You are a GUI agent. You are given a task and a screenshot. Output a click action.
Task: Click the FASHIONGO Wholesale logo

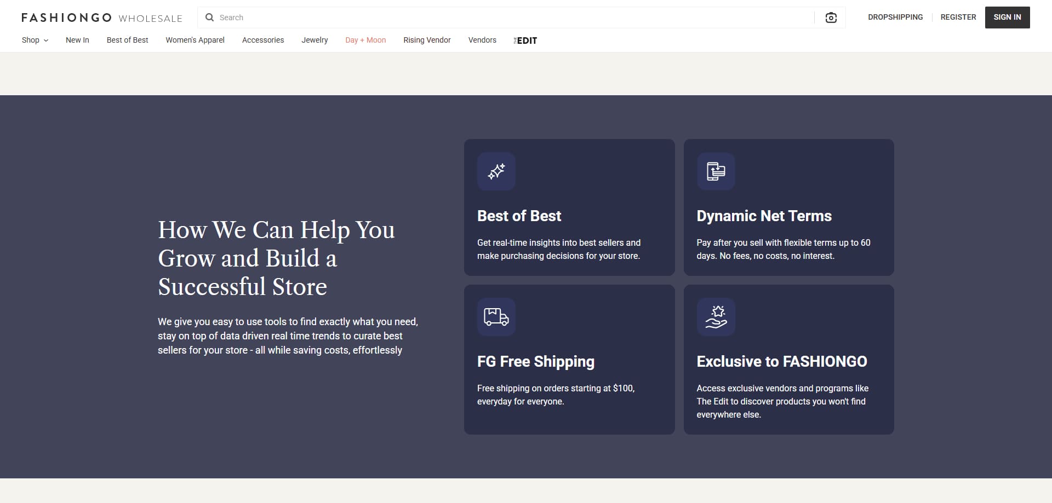pyautogui.click(x=102, y=18)
